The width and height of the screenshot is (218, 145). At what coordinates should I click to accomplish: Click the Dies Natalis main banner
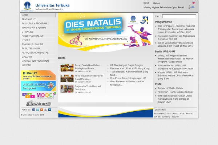(x=105, y=33)
